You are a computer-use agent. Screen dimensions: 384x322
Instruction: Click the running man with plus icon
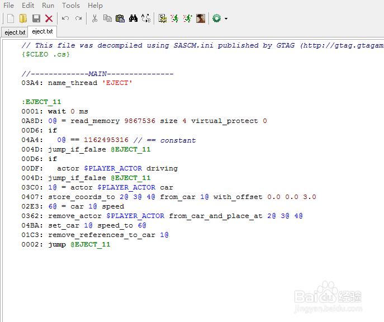[x=188, y=18]
